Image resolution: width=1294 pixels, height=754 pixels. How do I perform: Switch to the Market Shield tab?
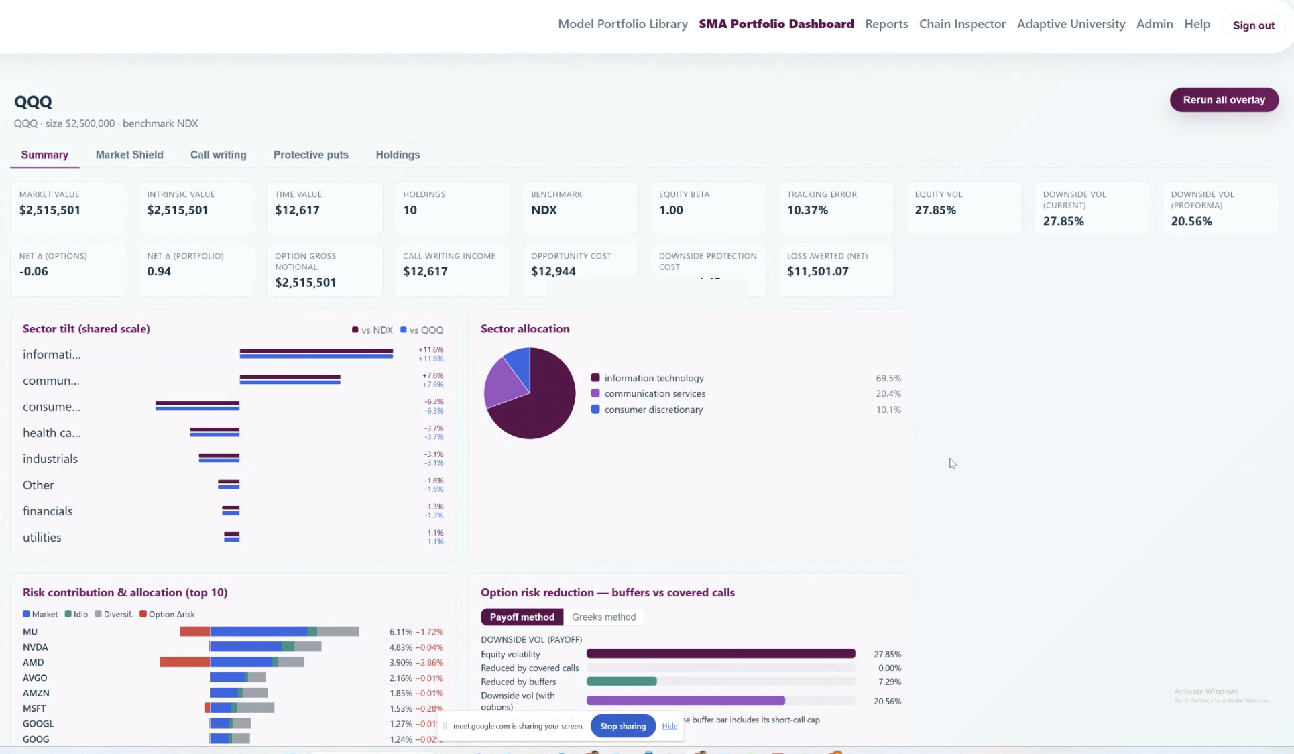[x=129, y=155]
